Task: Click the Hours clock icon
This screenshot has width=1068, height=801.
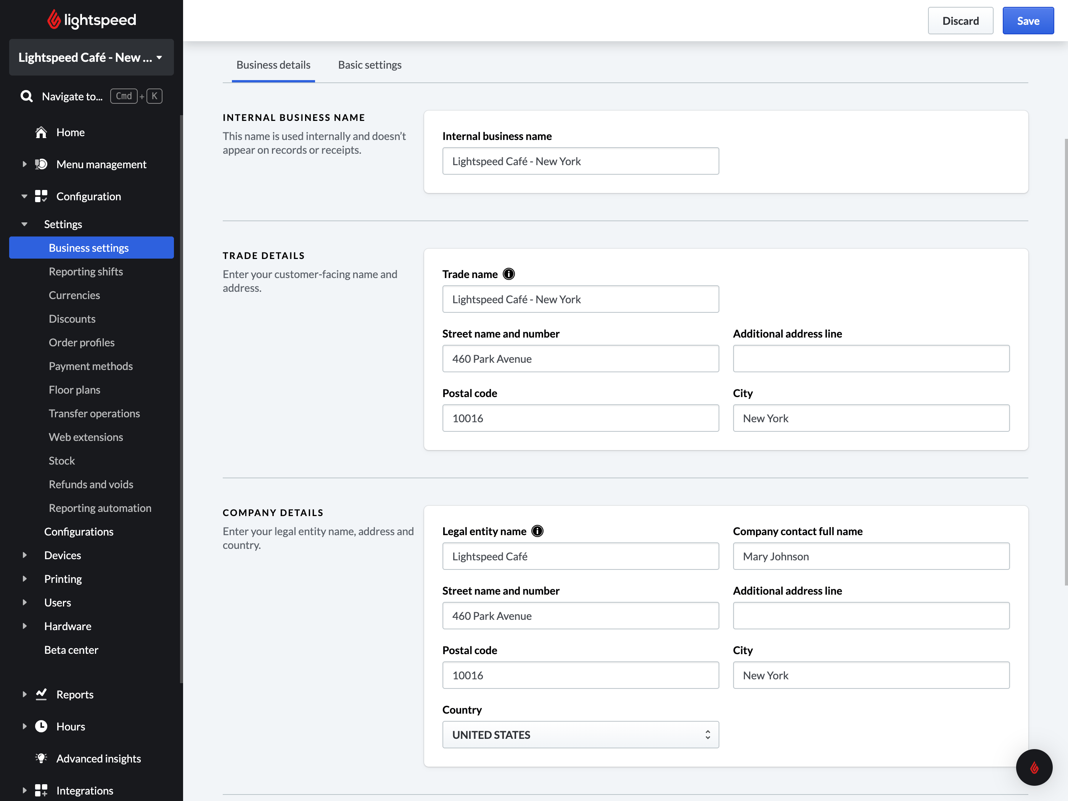Action: [41, 726]
